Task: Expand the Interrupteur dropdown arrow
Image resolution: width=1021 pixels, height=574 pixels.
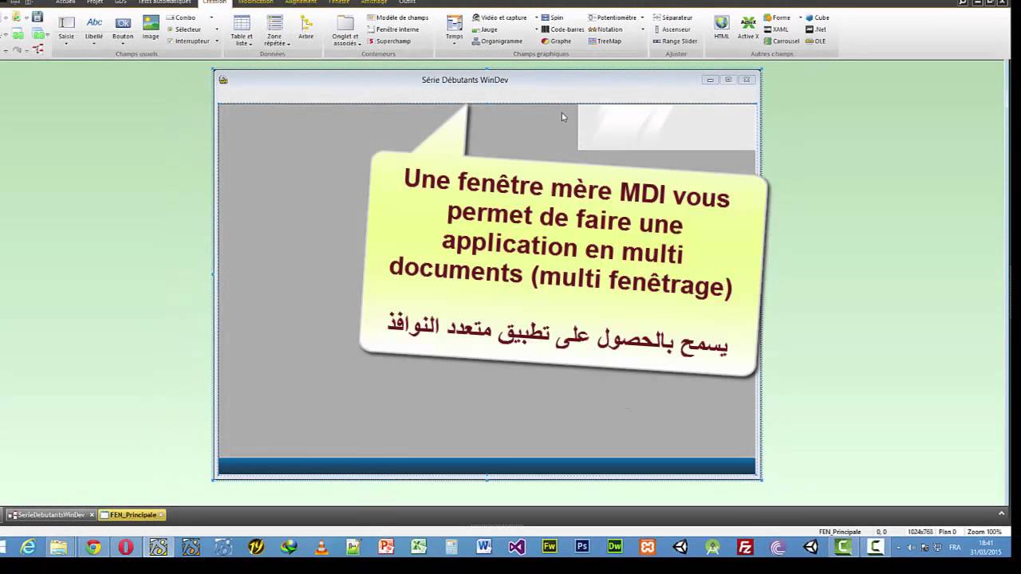Action: pos(216,41)
